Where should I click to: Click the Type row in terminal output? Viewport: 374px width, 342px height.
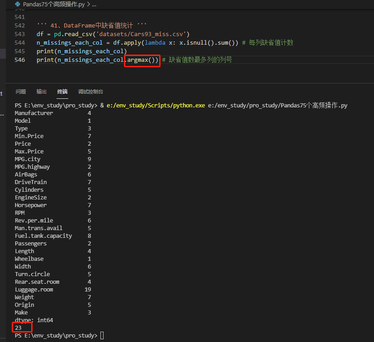pyautogui.click(x=53, y=129)
